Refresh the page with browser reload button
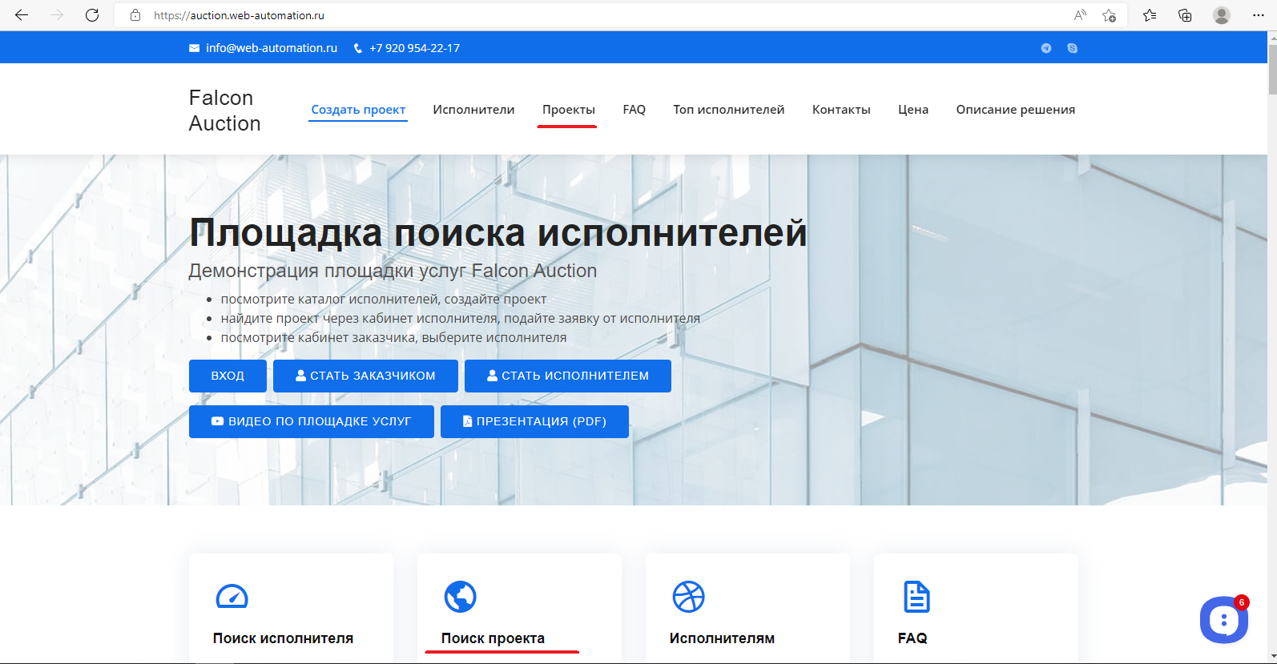Viewport: 1277px width, 664px height. click(92, 15)
